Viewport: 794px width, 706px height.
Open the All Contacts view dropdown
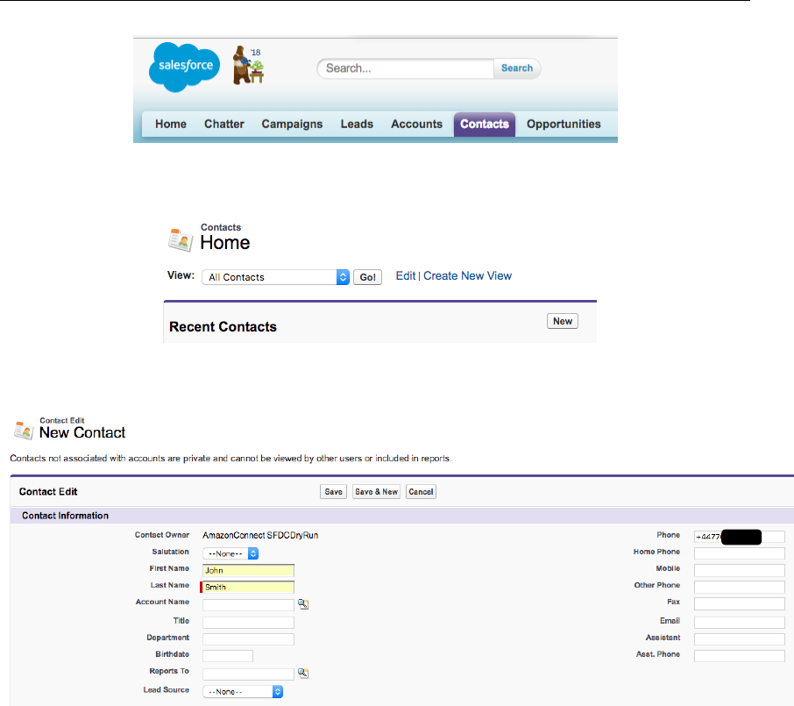tap(276, 277)
